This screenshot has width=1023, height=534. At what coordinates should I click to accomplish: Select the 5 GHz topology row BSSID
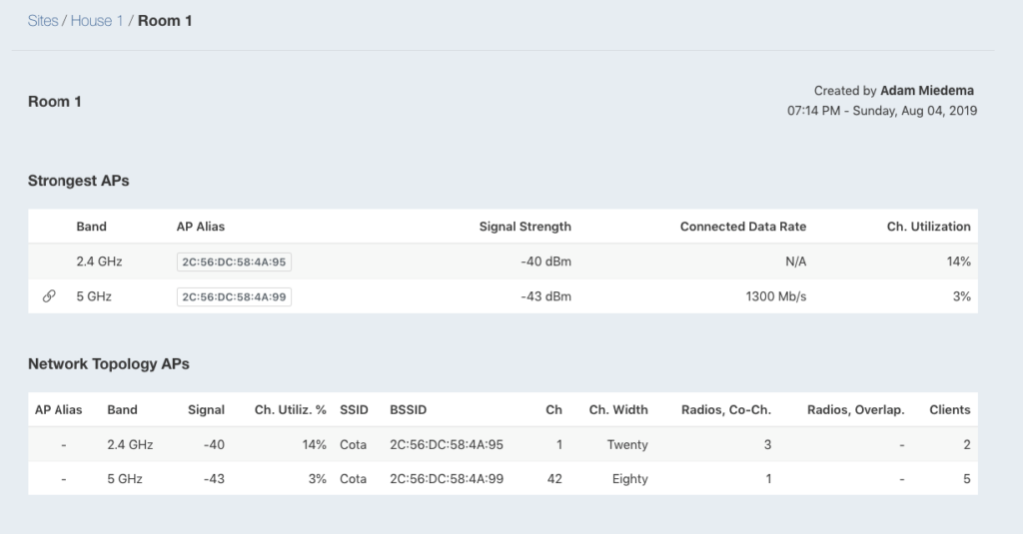[447, 478]
